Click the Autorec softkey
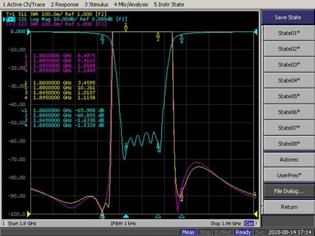Screen dimensions: 315x236 point(289,159)
